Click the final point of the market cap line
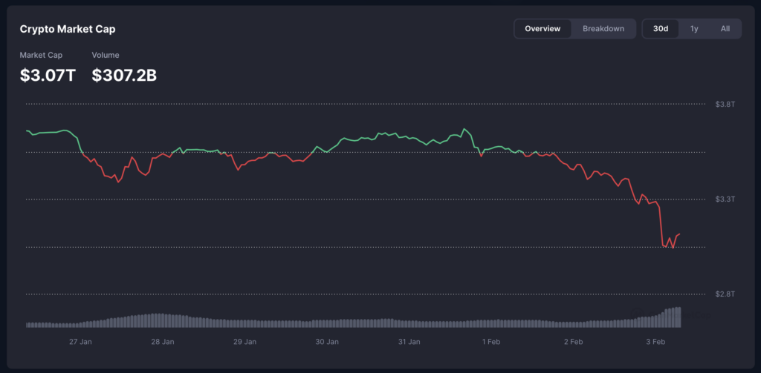761x373 pixels. pos(680,234)
